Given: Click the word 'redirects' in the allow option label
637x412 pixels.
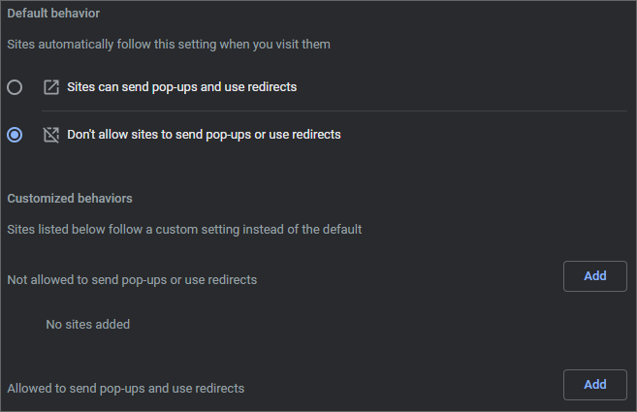Looking at the screenshot, I should pyautogui.click(x=271, y=87).
